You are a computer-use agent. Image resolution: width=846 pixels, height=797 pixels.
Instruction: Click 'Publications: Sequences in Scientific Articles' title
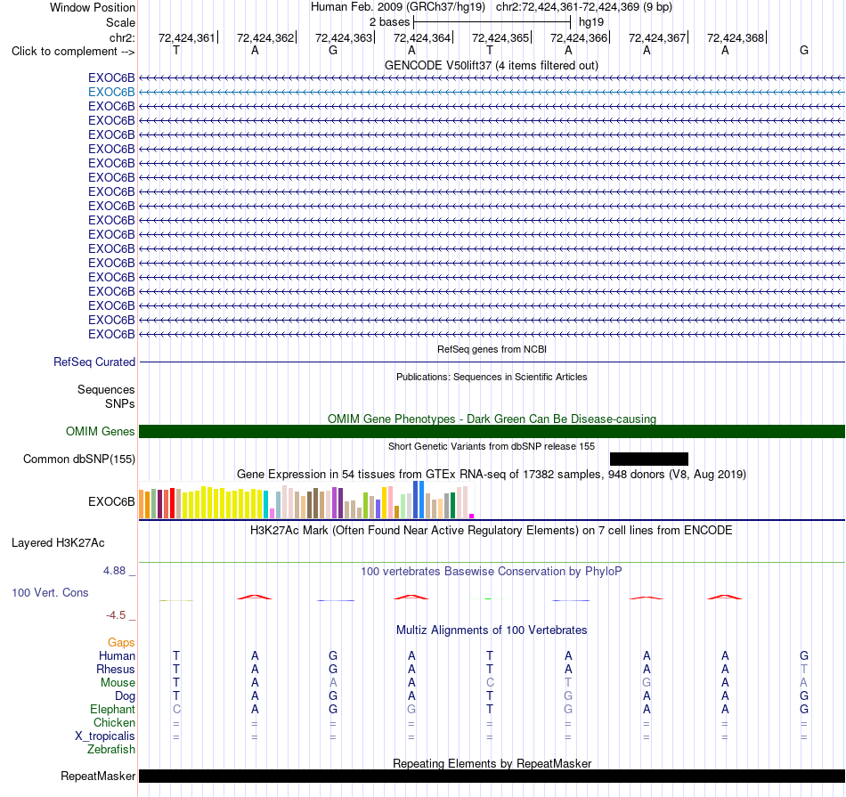[x=492, y=377]
